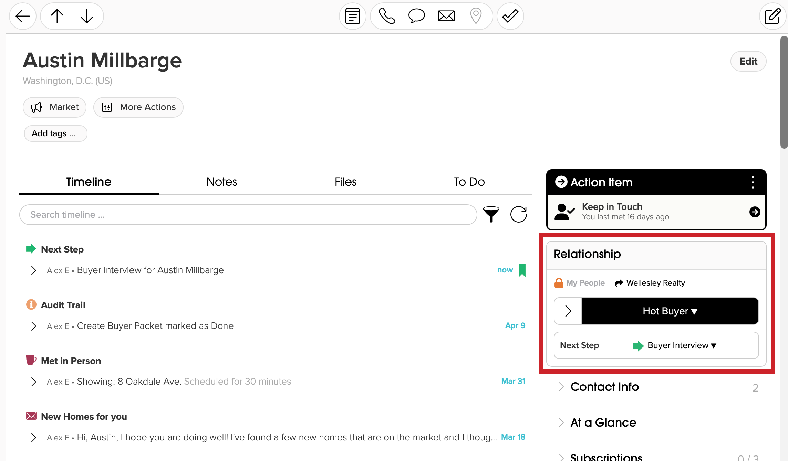Click the Search timeline field
Viewport: 788px width, 461px height.
click(x=248, y=215)
